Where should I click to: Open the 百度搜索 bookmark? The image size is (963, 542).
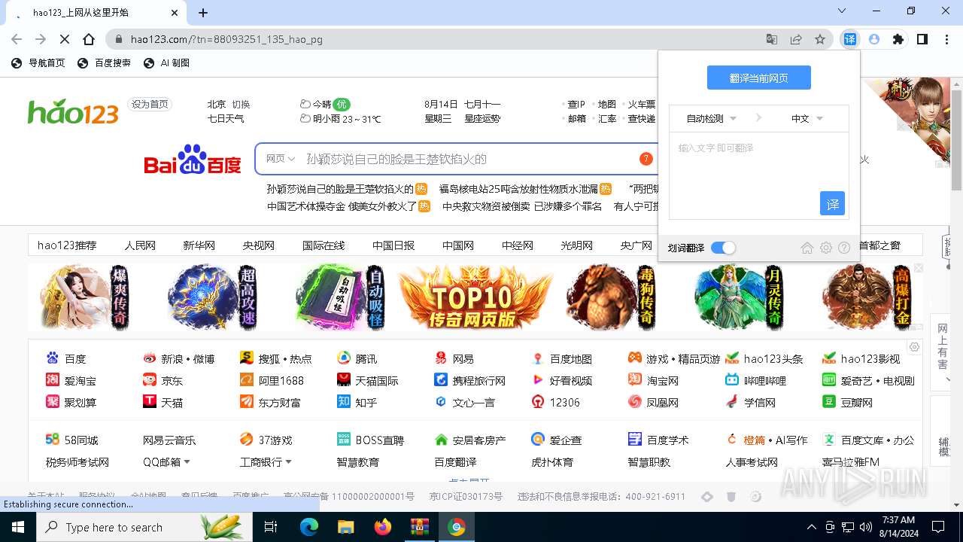(105, 63)
